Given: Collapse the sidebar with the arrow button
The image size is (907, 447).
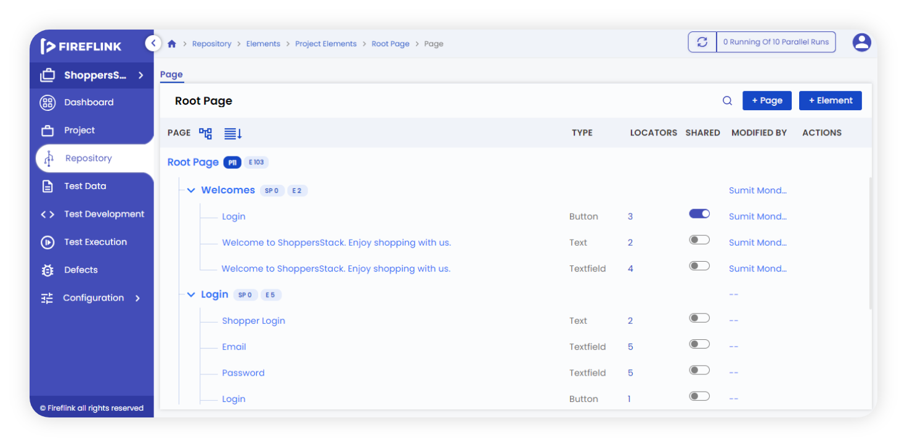Looking at the screenshot, I should click(x=153, y=43).
